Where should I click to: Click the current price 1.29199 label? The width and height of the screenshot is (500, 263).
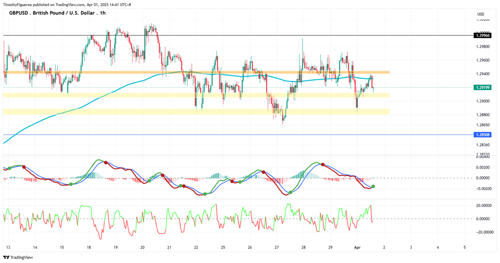(x=483, y=87)
